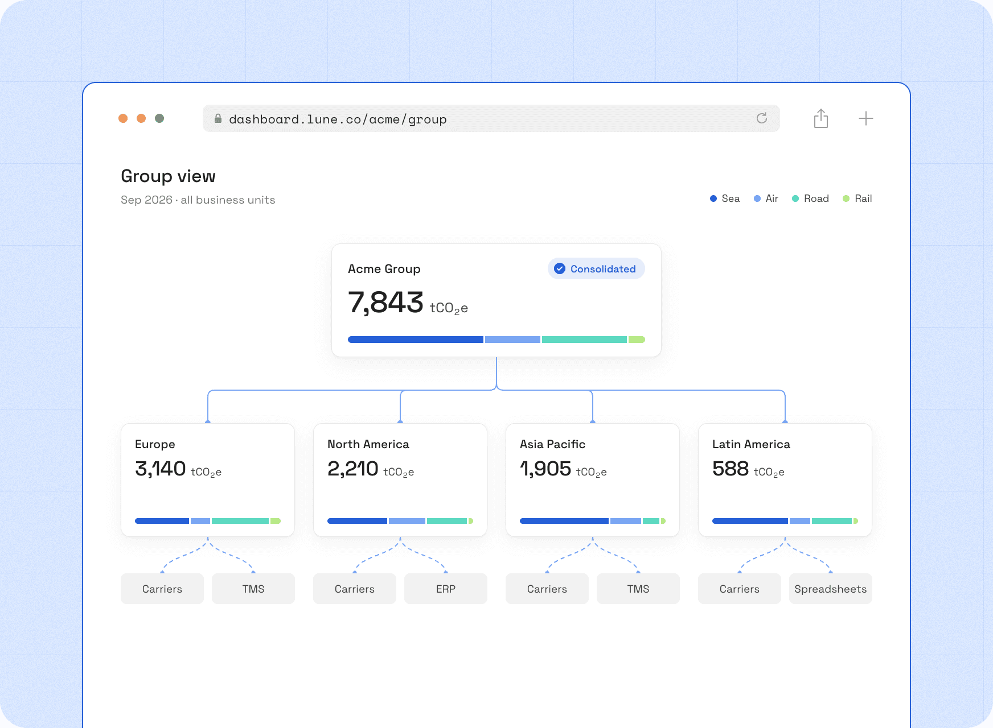Click the checkmark icon in Consolidated badge
The height and width of the screenshot is (728, 993).
point(560,268)
